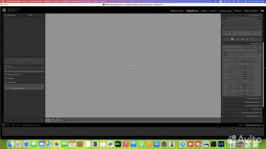Collapse the Снимки экрана panel
266x149 pixels.
coord(5,74)
